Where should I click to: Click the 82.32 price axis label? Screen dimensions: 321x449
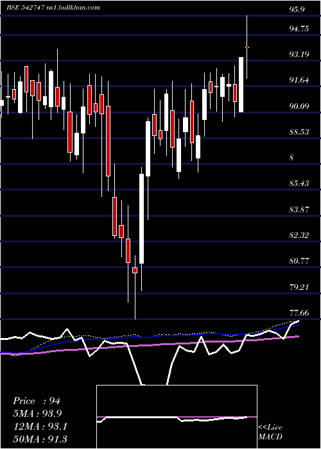(299, 235)
